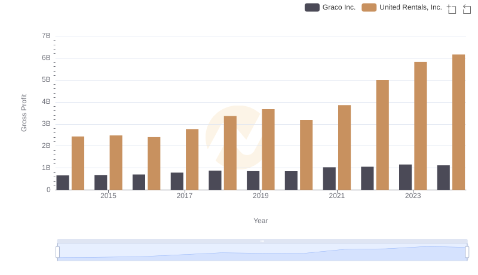This screenshot has height=275, width=478.
Task: Click the 2015 x-axis label
Action: pyautogui.click(x=108, y=196)
